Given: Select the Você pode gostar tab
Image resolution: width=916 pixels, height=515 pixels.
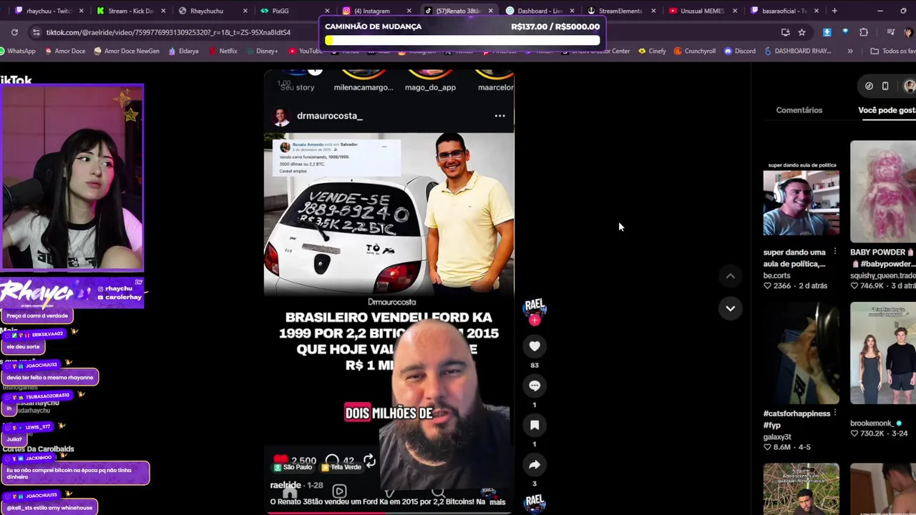Looking at the screenshot, I should click(x=887, y=110).
